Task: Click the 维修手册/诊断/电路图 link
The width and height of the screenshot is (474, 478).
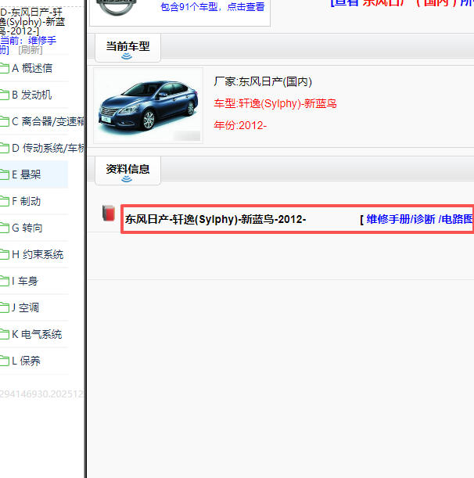Action: point(420,219)
